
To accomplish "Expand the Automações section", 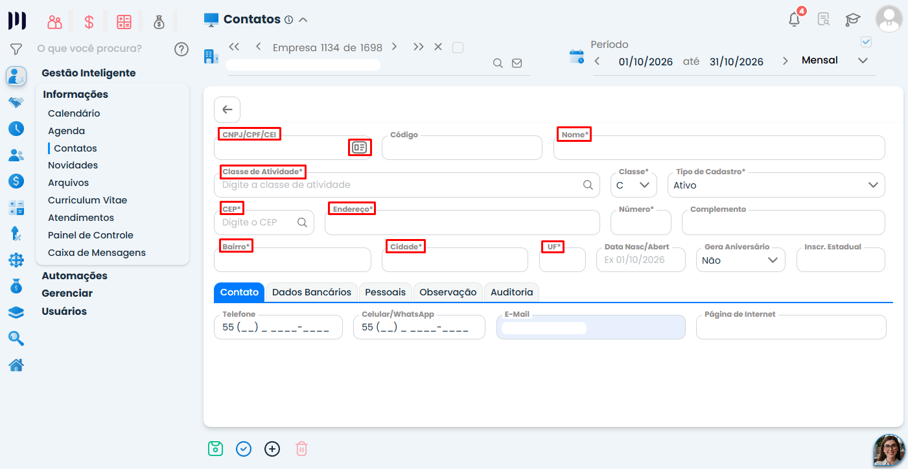I will (x=75, y=276).
